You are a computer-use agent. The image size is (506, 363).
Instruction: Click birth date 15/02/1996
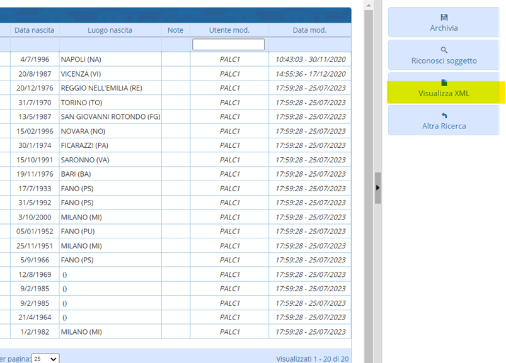[35, 131]
